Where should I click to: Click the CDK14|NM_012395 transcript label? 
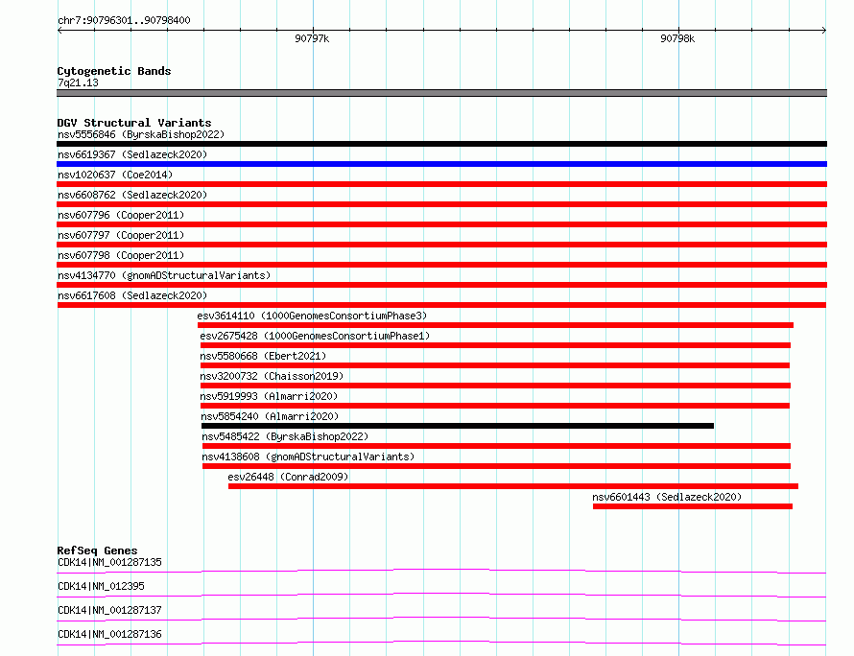[x=101, y=586]
